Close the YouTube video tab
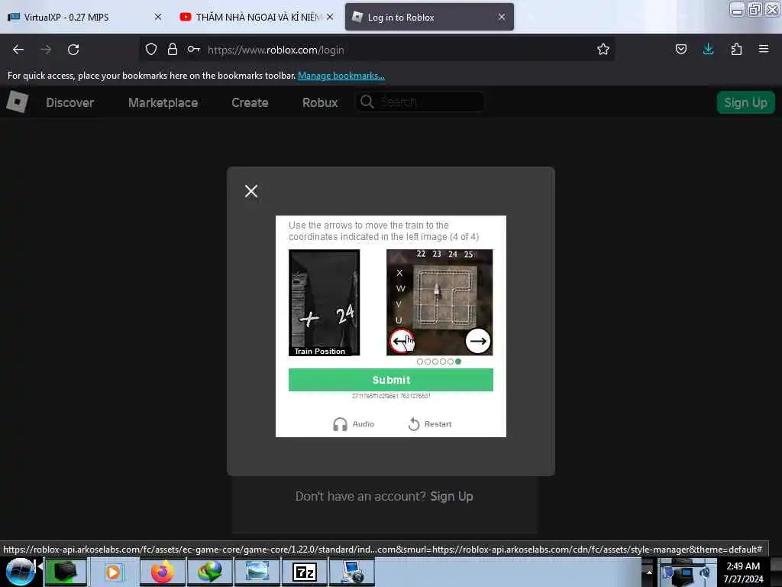The image size is (782, 587). coord(330,17)
